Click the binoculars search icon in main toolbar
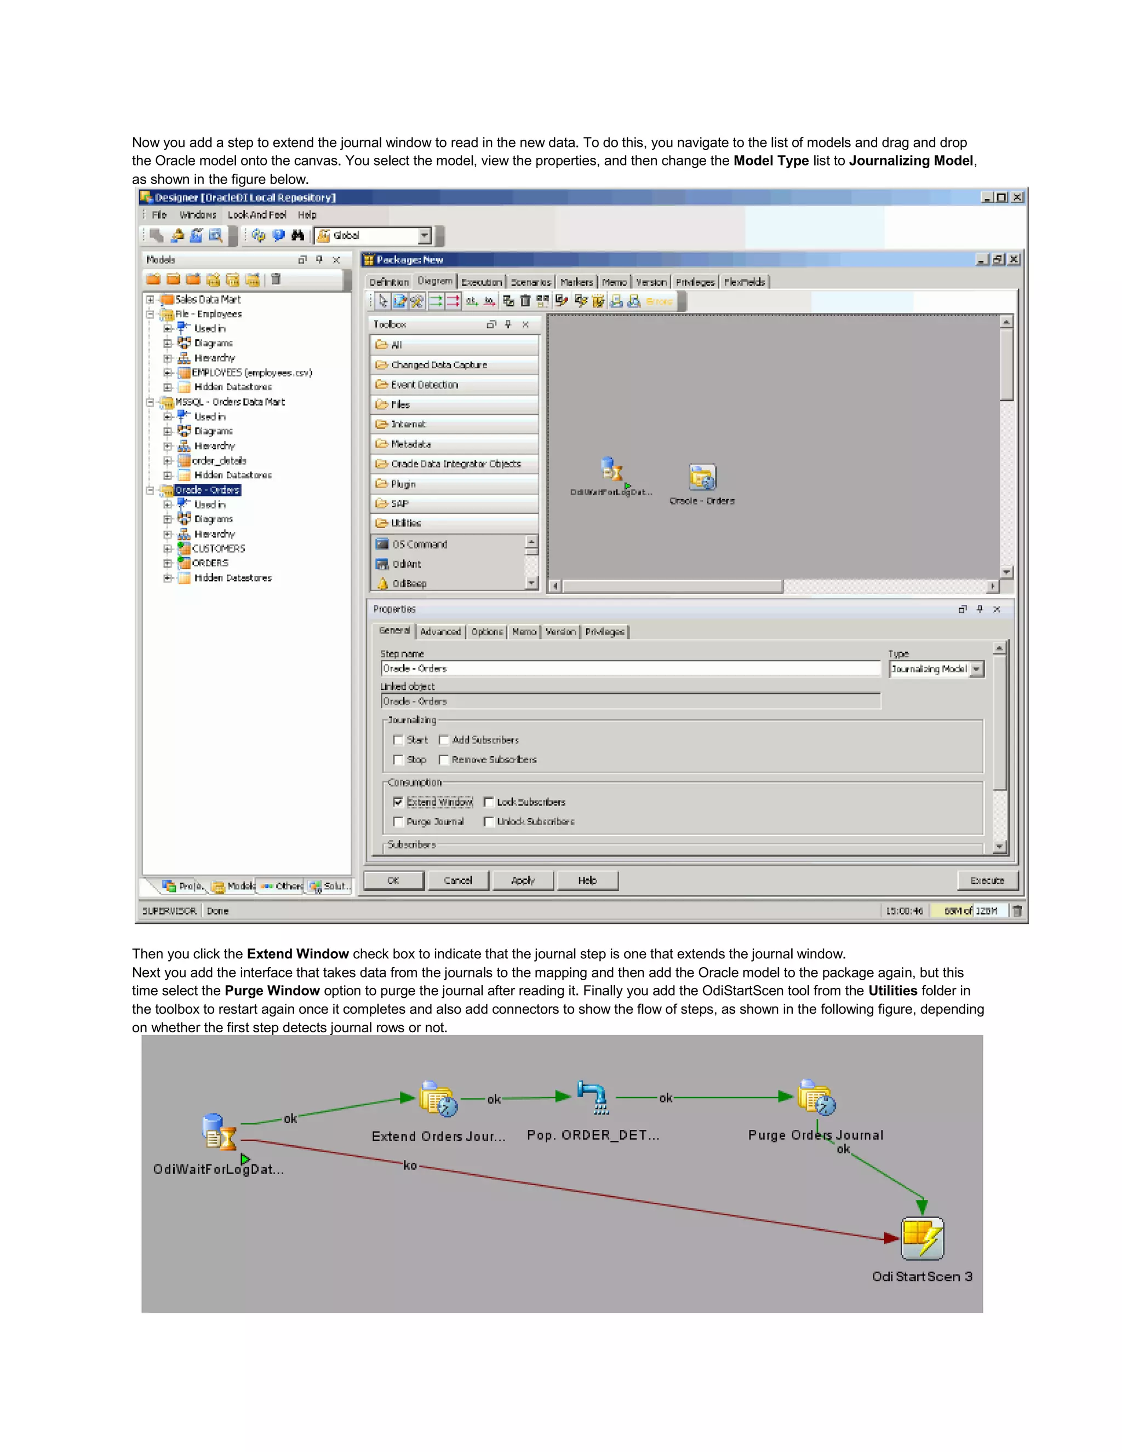 (298, 236)
